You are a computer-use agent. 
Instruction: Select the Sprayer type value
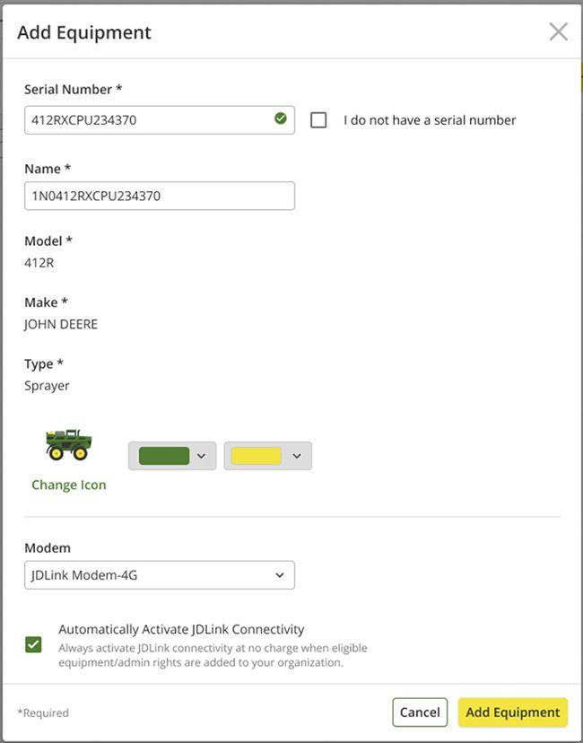tap(47, 386)
